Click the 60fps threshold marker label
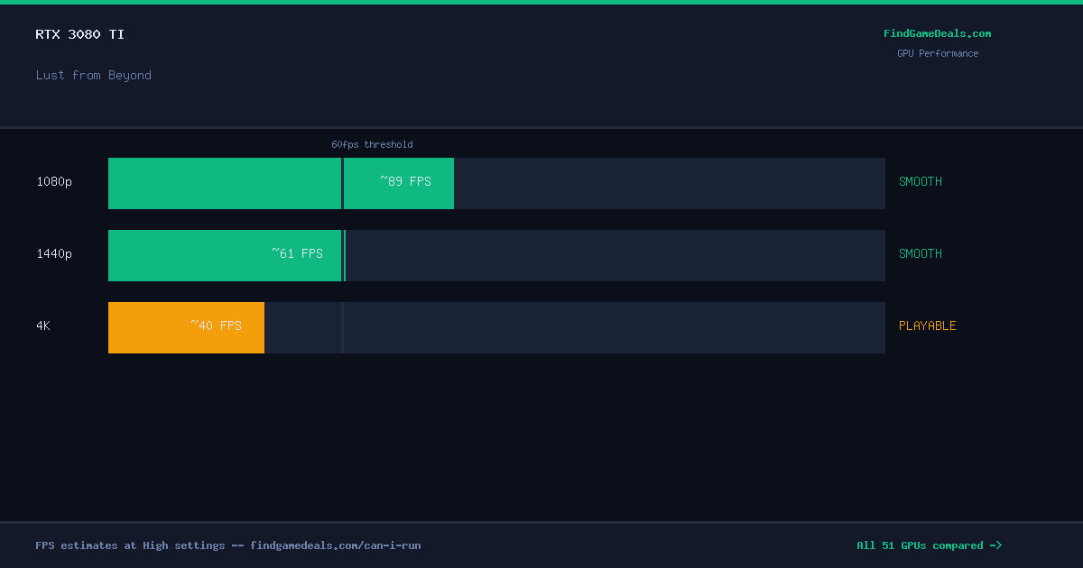The height and width of the screenshot is (568, 1083). click(372, 144)
